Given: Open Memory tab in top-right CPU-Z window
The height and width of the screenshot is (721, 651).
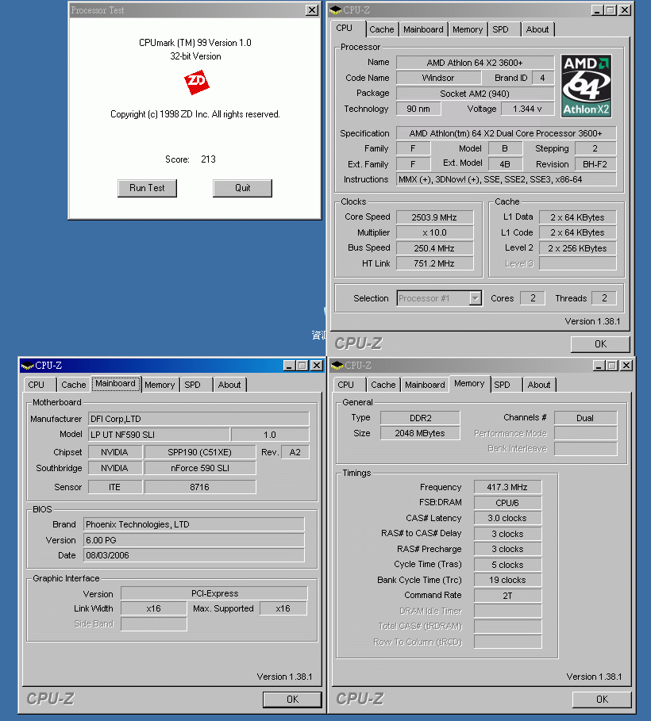Looking at the screenshot, I should (x=468, y=29).
